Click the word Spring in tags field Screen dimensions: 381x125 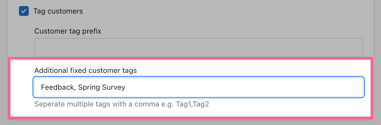tap(89, 87)
